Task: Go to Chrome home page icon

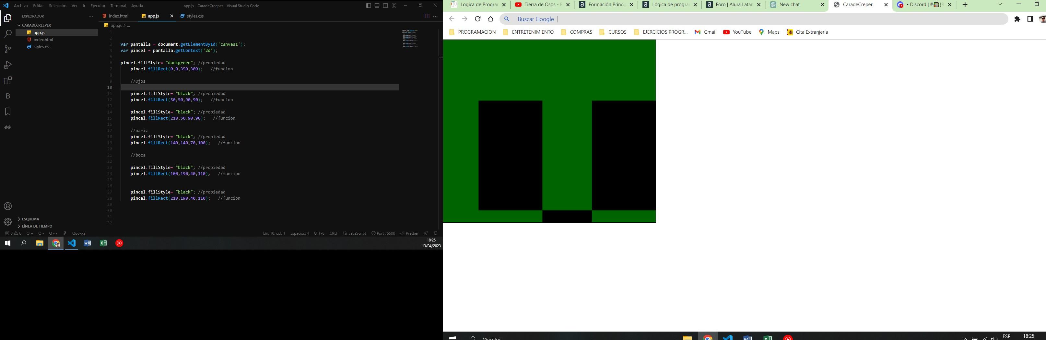Action: [490, 19]
